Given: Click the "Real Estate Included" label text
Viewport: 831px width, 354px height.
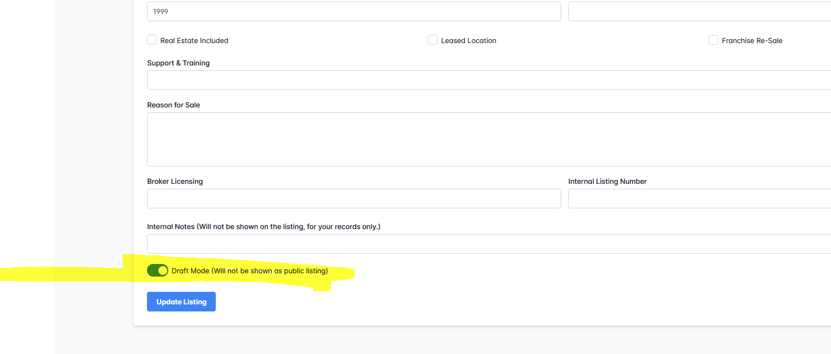Looking at the screenshot, I should coord(194,41).
